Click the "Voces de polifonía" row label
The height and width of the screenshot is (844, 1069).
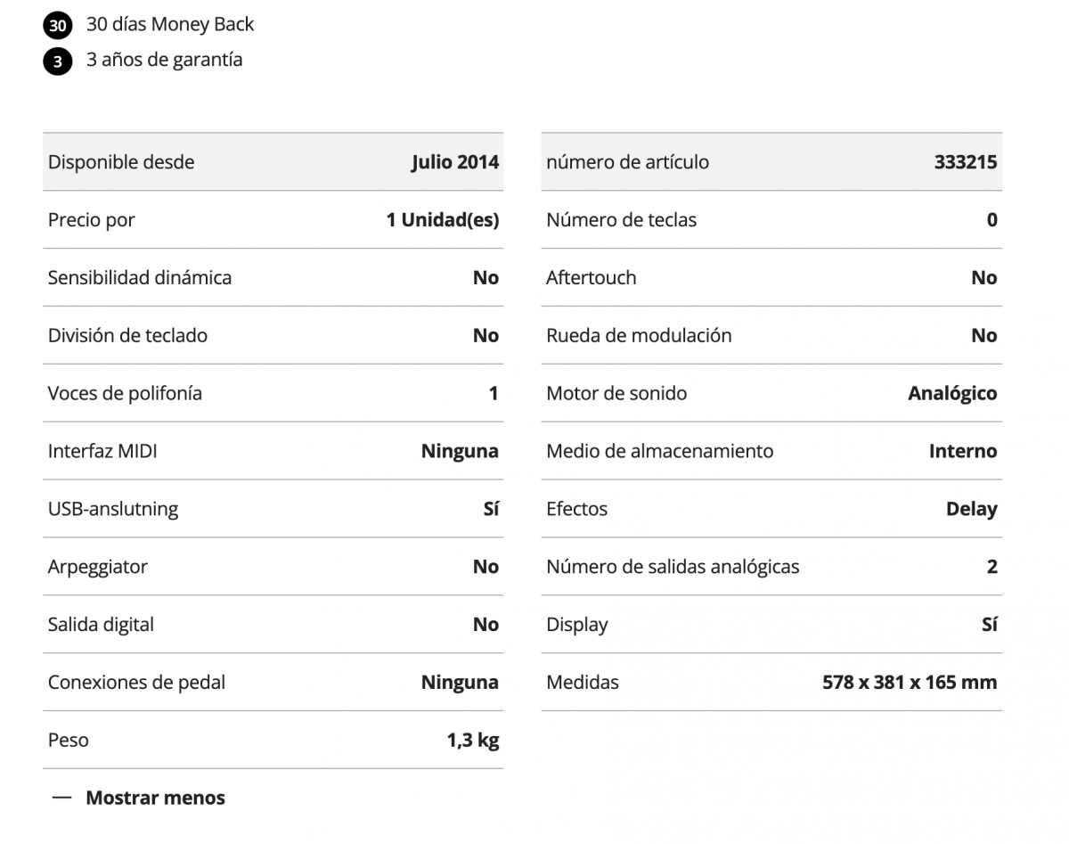pos(125,393)
